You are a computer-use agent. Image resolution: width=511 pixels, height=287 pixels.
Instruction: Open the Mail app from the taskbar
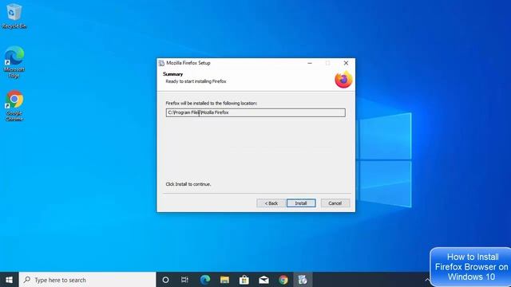click(x=263, y=280)
